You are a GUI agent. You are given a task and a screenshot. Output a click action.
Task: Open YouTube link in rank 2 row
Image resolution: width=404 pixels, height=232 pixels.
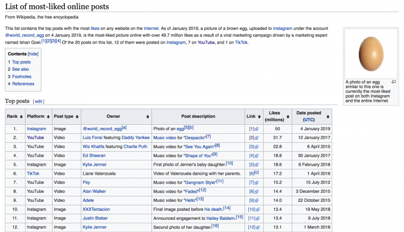36,138
